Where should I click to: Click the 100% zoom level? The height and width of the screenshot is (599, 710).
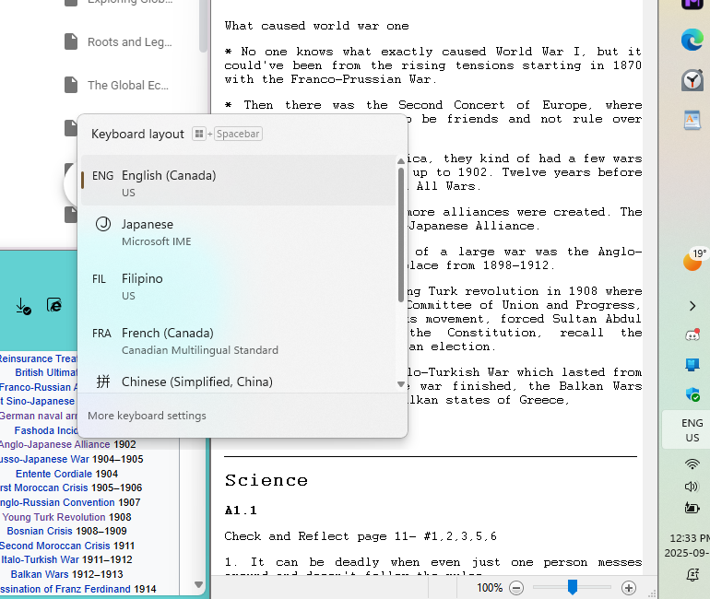point(490,588)
